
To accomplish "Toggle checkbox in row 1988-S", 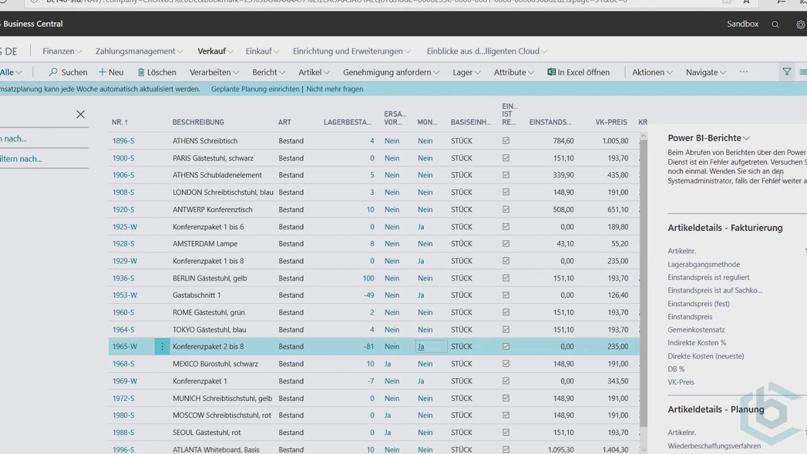I will (506, 433).
